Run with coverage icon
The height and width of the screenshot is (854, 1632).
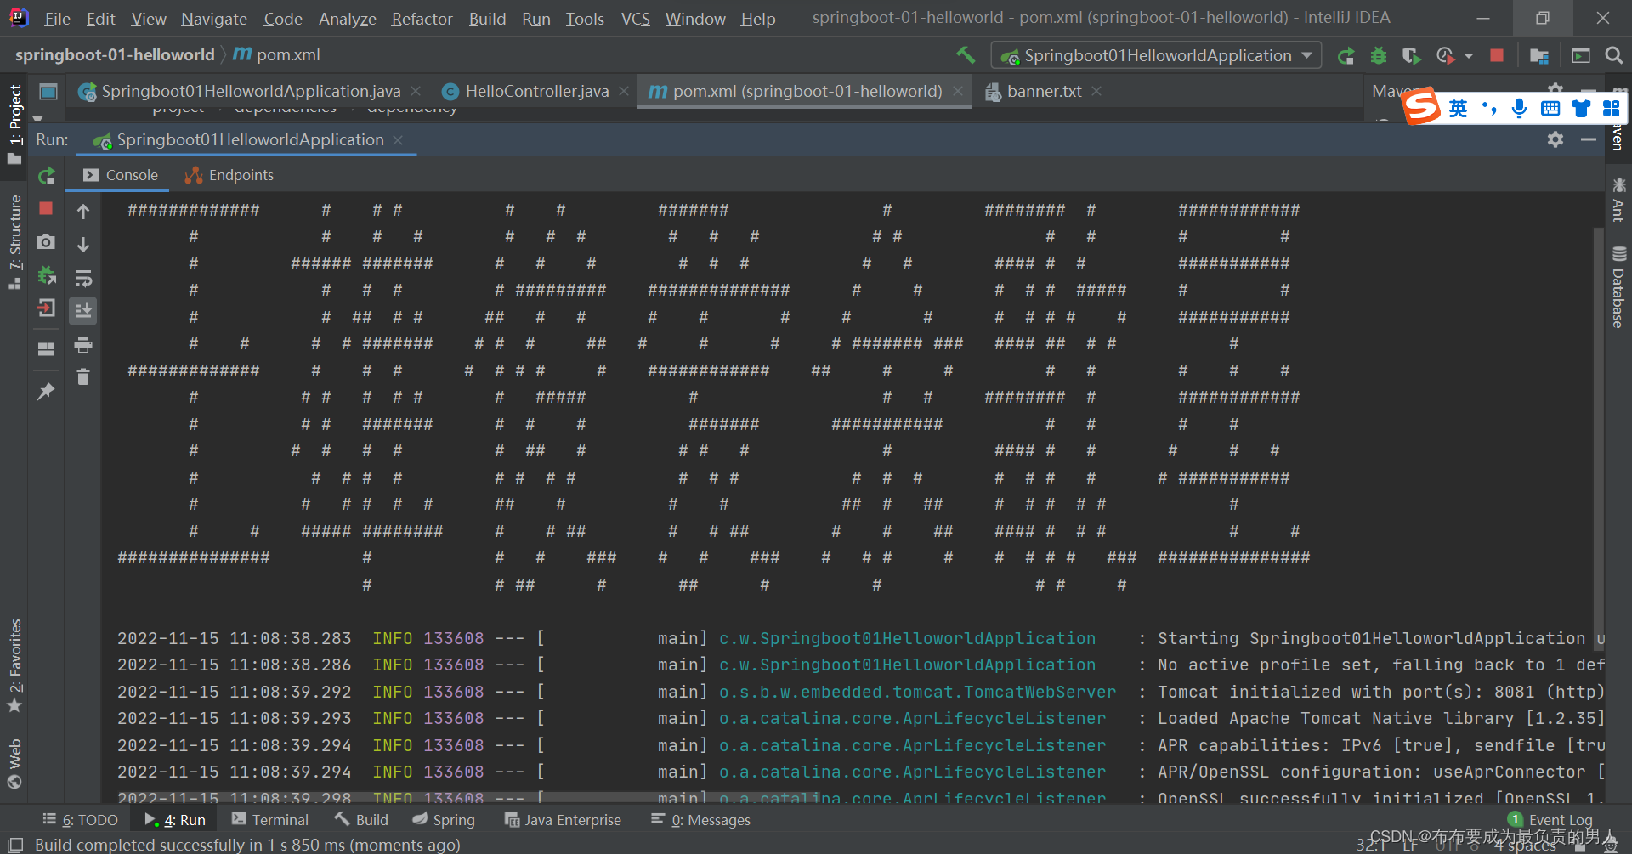coord(1411,56)
